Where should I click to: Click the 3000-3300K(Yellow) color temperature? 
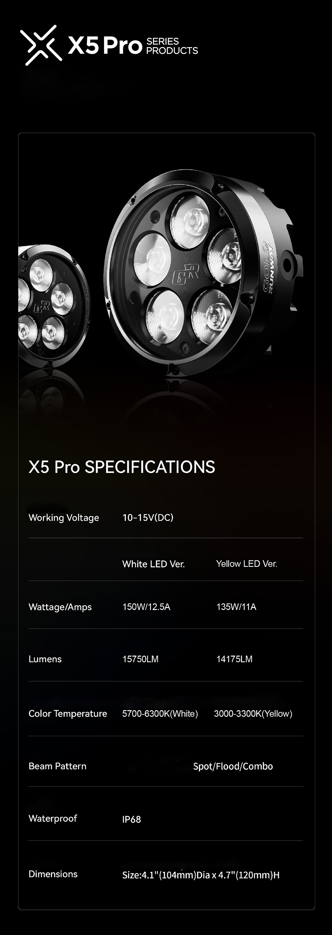point(253,714)
